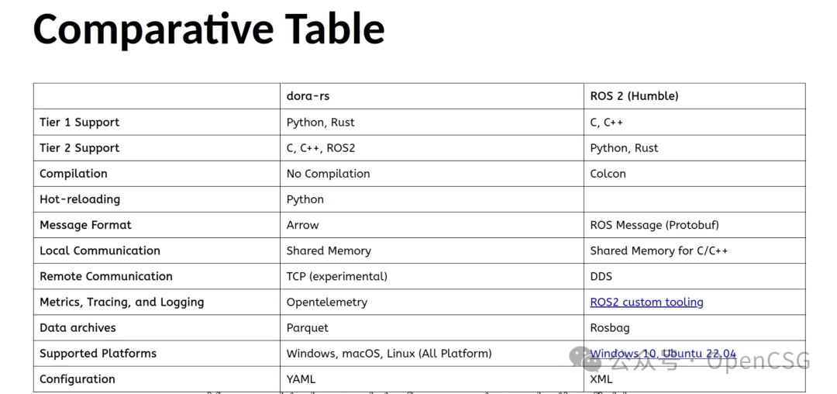837x394 pixels.
Task: Click the Tier 1 Support row label
Action: tap(80, 122)
